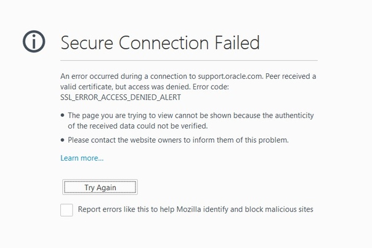Screen dimensions: 372x248
Task: Click the 'access was denied' phrase
Action: [x=158, y=87]
